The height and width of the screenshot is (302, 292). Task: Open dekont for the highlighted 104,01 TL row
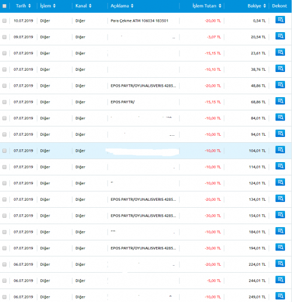coord(280,150)
